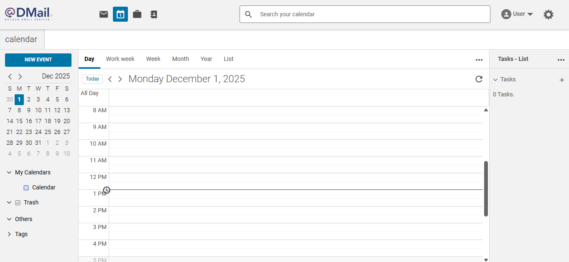Toggle the Trash checkbox
Screen dimensions: 569x262
[18, 203]
